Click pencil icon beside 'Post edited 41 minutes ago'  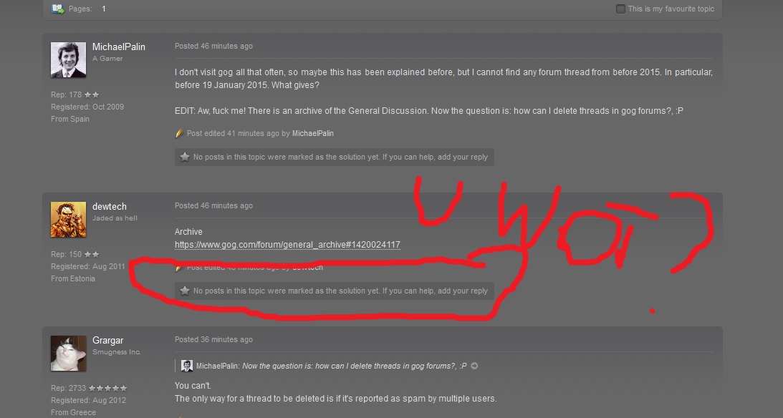(179, 133)
